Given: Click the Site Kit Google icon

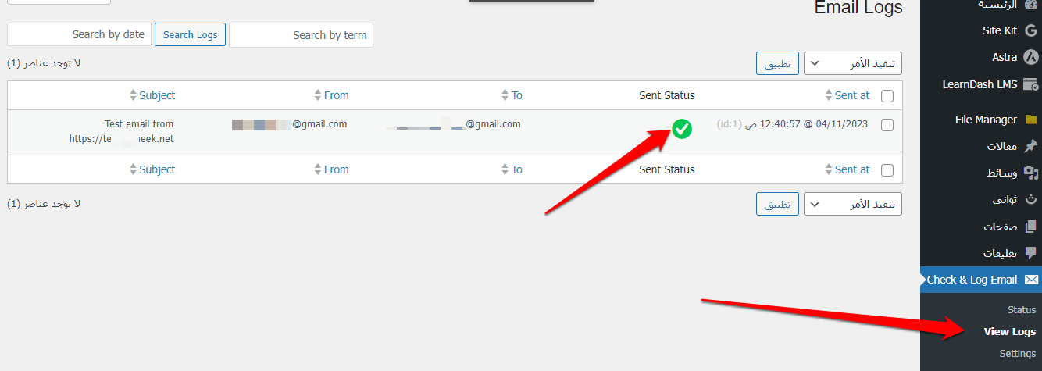Looking at the screenshot, I should pyautogui.click(x=1031, y=31).
